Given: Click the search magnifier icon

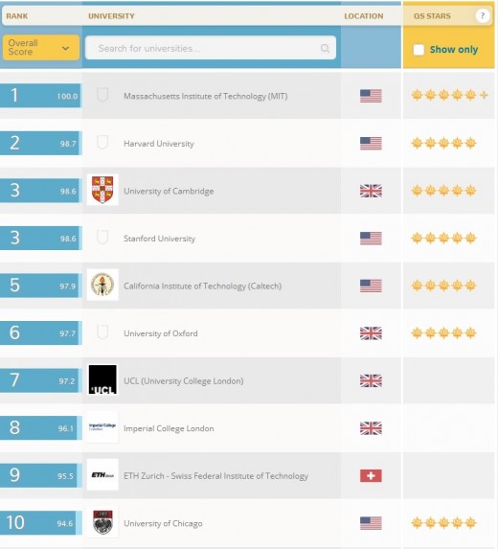Looking at the screenshot, I should (x=325, y=48).
